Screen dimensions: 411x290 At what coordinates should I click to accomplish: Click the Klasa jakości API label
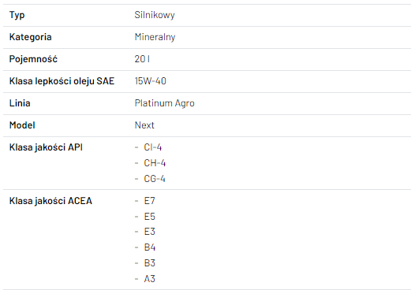click(46, 147)
